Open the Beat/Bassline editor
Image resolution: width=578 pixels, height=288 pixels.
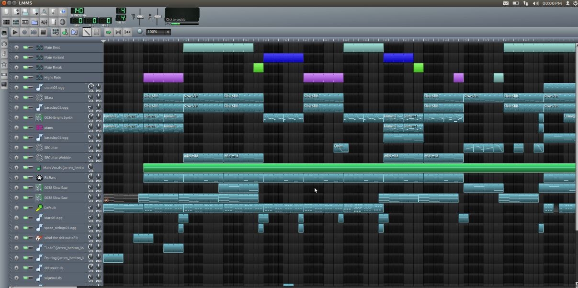(16, 22)
